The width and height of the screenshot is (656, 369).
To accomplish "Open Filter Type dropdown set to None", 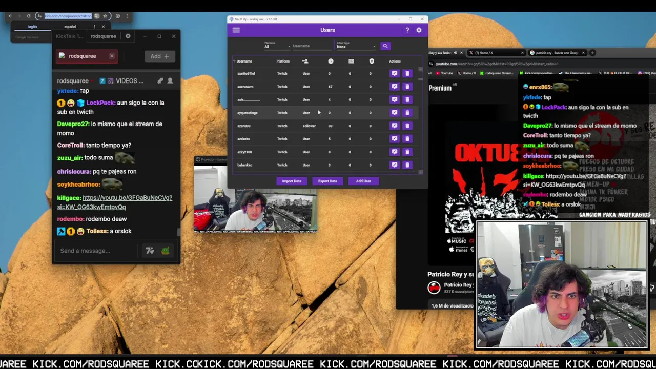I will click(x=356, y=47).
